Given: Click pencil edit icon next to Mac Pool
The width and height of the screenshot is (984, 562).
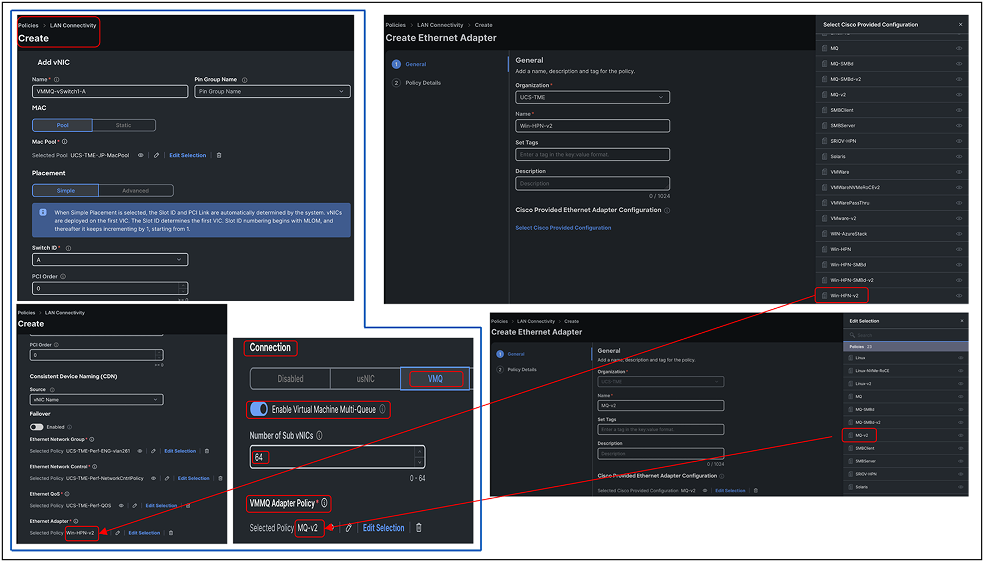Looking at the screenshot, I should coord(156,155).
